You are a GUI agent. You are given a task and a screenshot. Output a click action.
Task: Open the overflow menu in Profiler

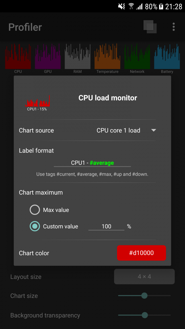(x=174, y=27)
